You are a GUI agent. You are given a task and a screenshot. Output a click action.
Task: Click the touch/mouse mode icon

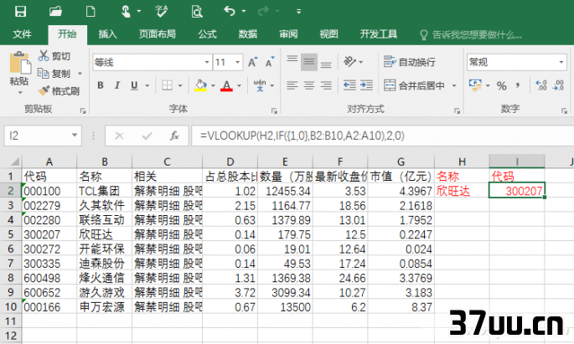(x=126, y=12)
